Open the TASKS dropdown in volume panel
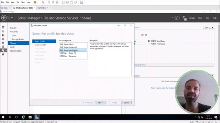Image resolution: width=220 pixels, height=123 pixels. coord(209,27)
